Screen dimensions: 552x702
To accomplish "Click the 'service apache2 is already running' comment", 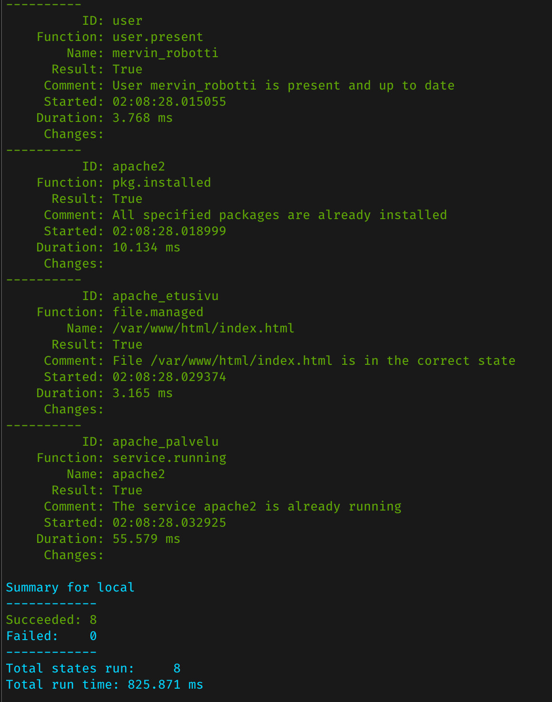I will click(256, 507).
